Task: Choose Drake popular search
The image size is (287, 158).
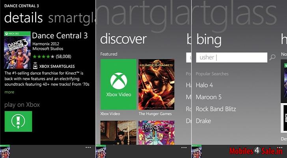Action: click(203, 121)
